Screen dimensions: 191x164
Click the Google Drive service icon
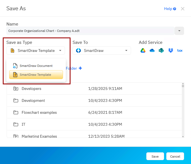click(x=143, y=51)
